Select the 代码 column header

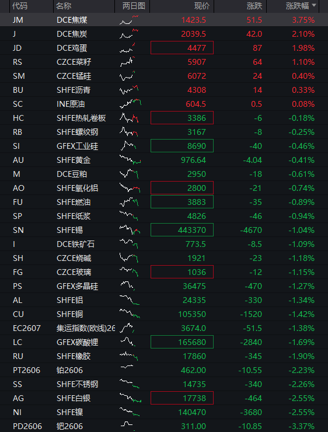(20, 6)
